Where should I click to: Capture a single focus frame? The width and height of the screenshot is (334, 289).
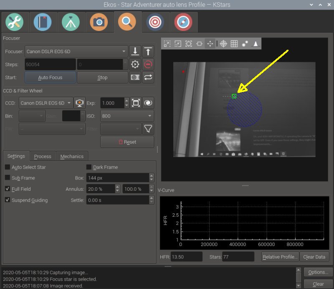point(135,77)
